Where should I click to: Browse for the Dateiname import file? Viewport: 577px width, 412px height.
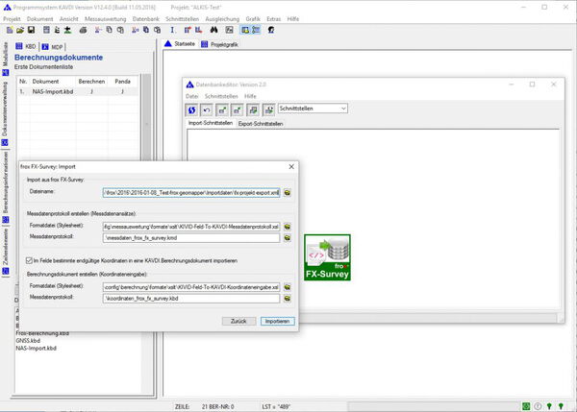[287, 192]
